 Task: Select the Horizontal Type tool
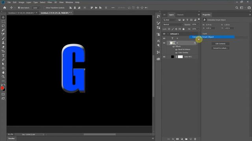(x=3, y=56)
